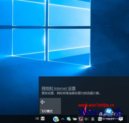Click the blue chat app tray icon

[x=69, y=119]
